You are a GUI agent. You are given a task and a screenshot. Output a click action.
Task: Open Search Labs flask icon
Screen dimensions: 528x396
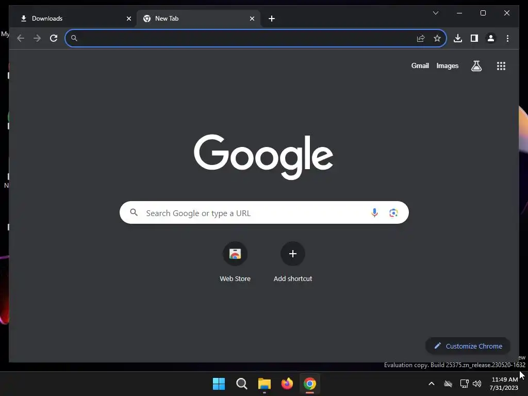[x=476, y=66]
